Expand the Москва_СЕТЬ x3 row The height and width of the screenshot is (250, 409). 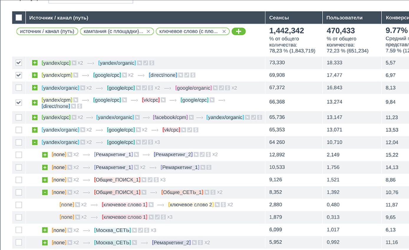(x=45, y=230)
